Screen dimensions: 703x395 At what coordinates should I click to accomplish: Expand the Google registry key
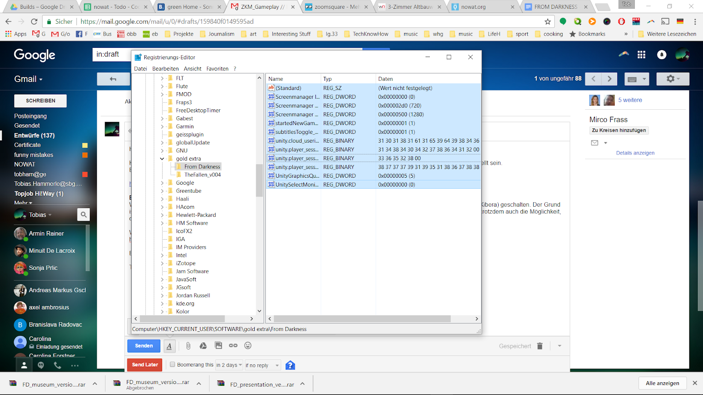click(162, 183)
